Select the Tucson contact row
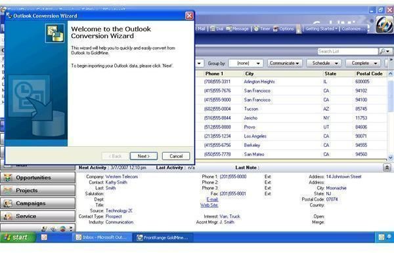The height and width of the screenshot is (253, 394). pos(292,109)
